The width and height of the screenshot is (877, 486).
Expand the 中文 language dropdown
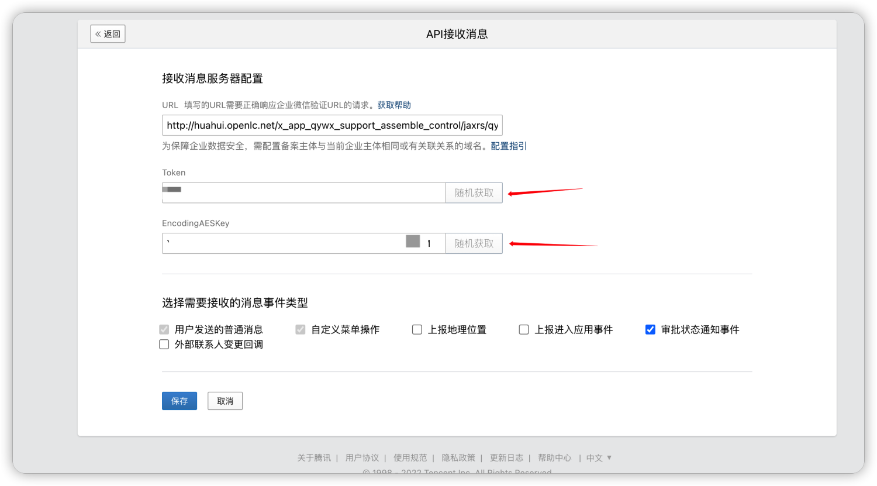click(x=599, y=458)
